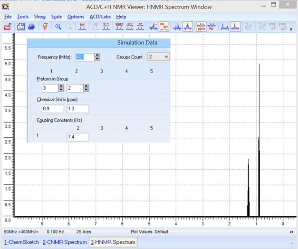Click the red lightning bolt icon

coord(45,27)
